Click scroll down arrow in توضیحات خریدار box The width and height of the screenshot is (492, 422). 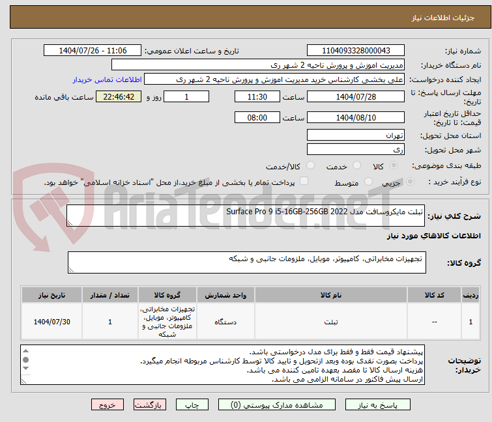pyautogui.click(x=25, y=368)
